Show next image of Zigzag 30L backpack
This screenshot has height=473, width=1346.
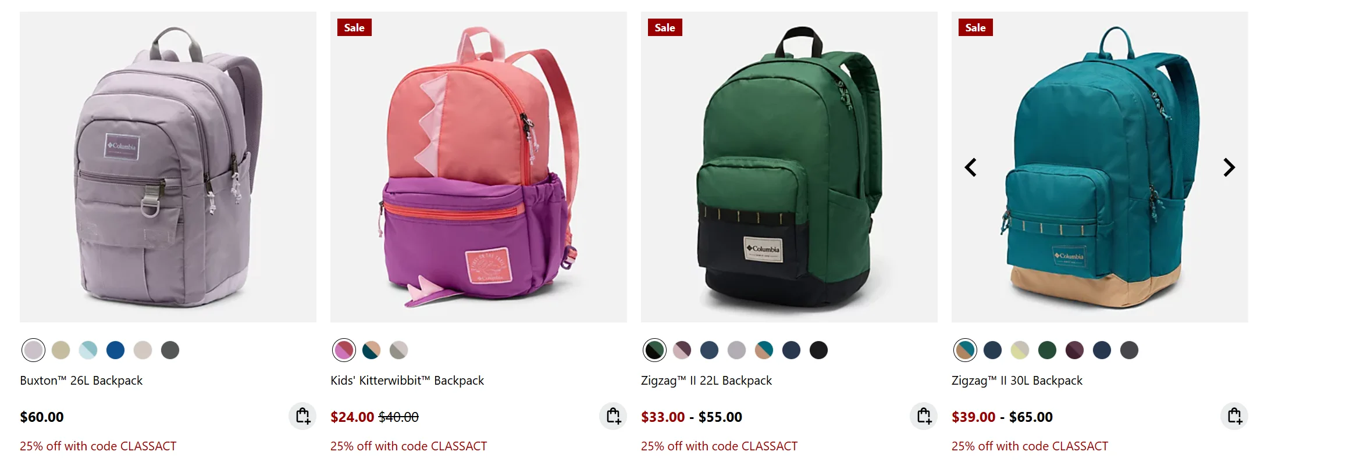(x=1229, y=167)
